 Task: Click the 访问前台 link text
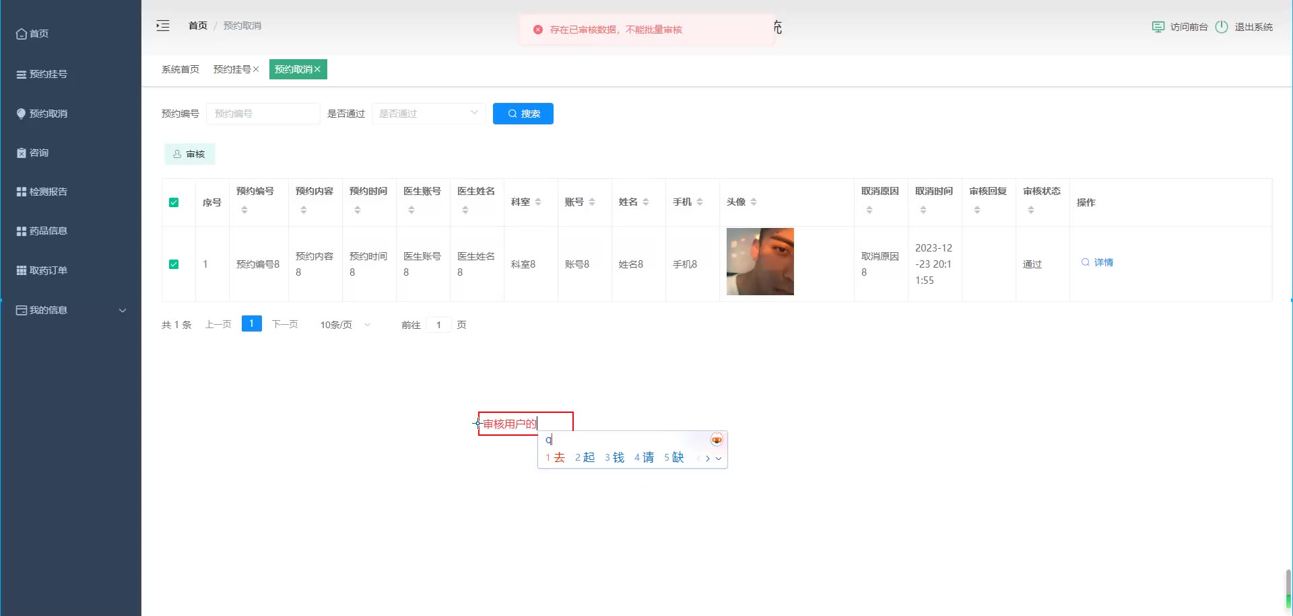pyautogui.click(x=1189, y=27)
